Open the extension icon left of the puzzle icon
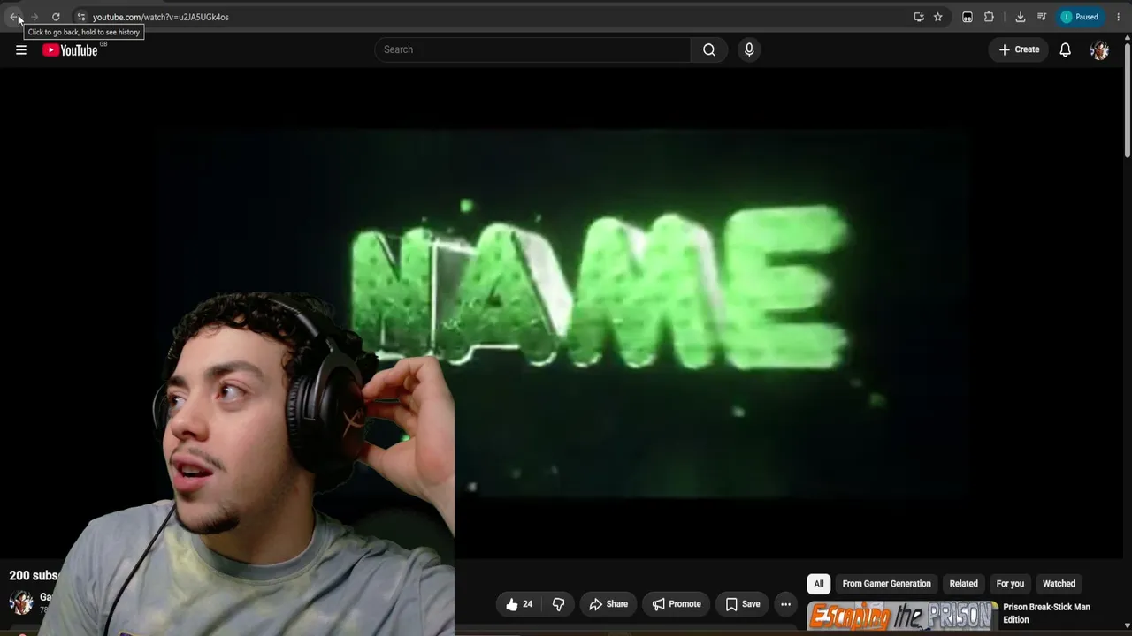 click(968, 17)
